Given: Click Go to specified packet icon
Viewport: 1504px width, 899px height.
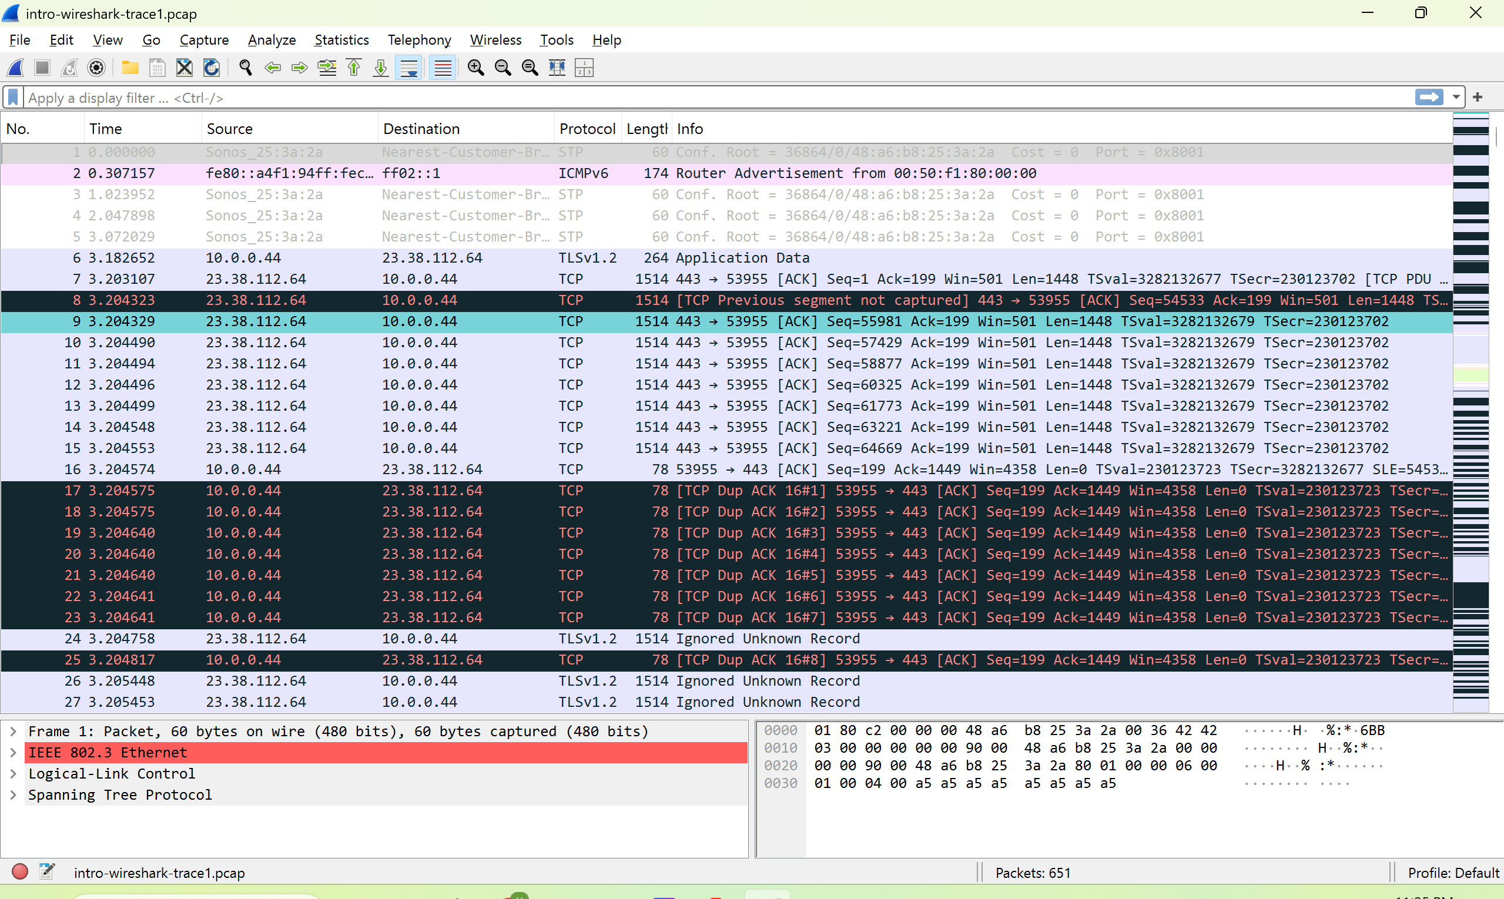Looking at the screenshot, I should 327,67.
